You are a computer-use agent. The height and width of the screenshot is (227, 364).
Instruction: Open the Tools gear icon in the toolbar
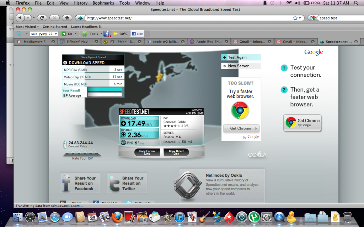[84, 34]
